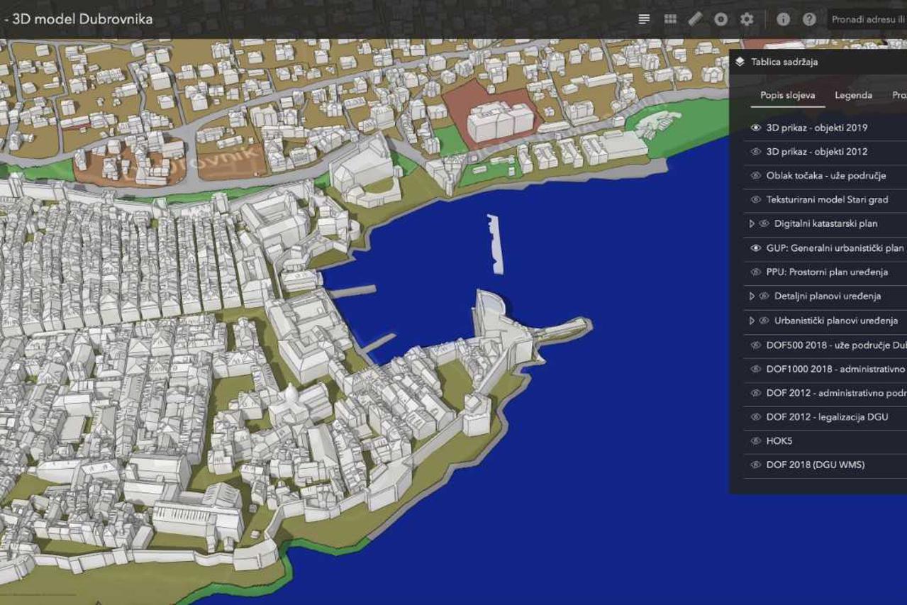
Task: Open help question mark icon
Action: (x=809, y=19)
